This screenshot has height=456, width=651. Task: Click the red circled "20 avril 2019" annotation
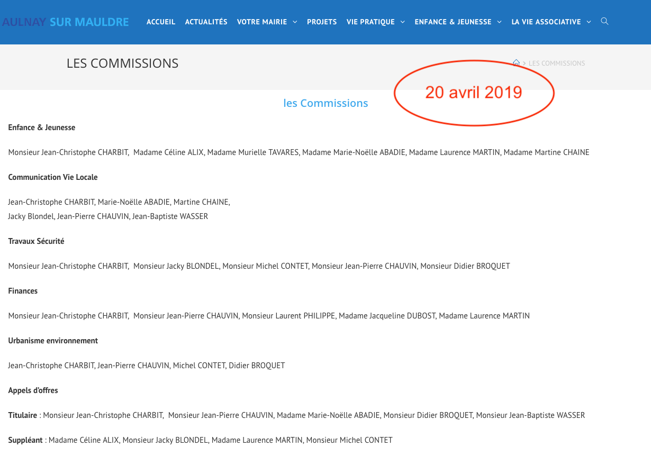(x=474, y=92)
